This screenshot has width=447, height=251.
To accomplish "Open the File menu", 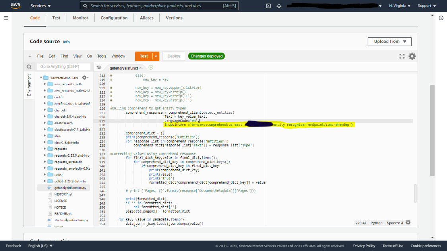I will (40, 56).
